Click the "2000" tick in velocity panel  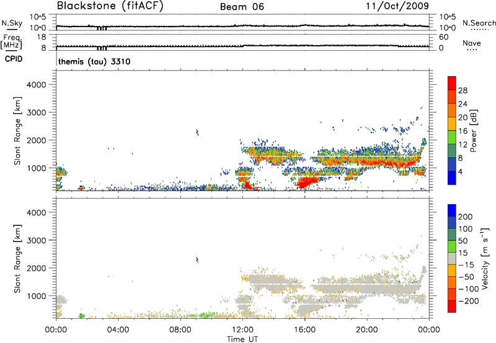coord(37,268)
